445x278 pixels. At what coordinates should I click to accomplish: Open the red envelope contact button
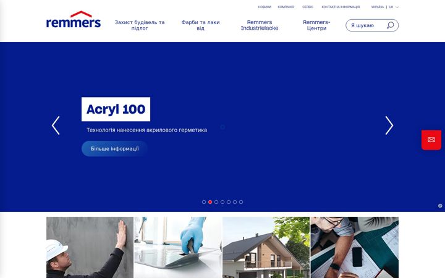tap(431, 140)
